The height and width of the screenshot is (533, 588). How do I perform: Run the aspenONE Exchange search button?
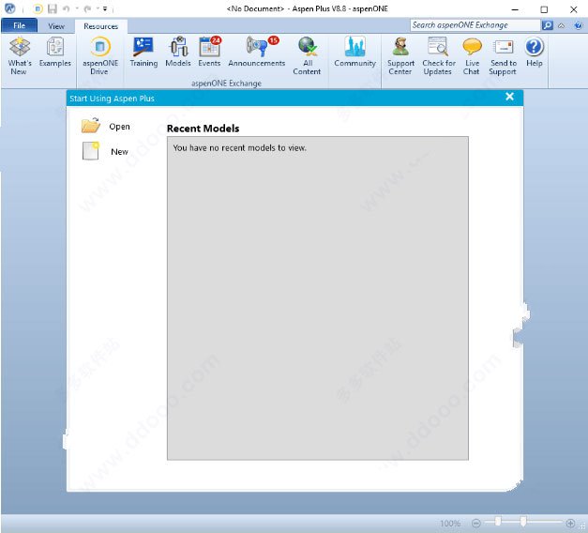click(547, 25)
